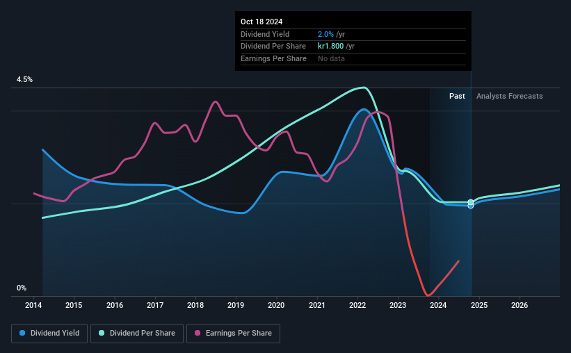Image resolution: width=571 pixels, height=353 pixels.
Task: Select the 2025 x-axis year label
Action: coord(479,305)
